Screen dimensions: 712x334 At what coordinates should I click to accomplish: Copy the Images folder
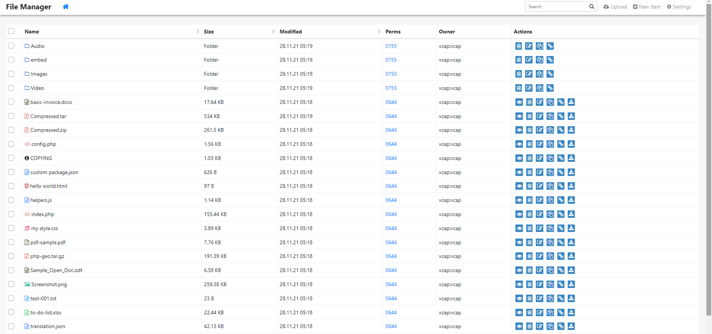click(539, 74)
